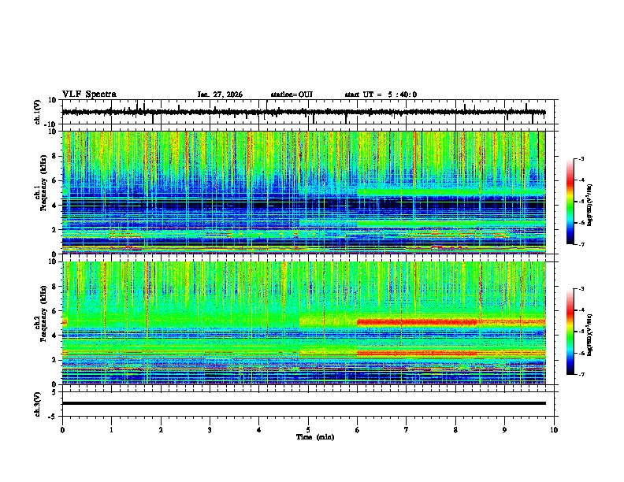The width and height of the screenshot is (624, 482).
Task: Click time tick label "4" on x-axis
Action: click(259, 430)
